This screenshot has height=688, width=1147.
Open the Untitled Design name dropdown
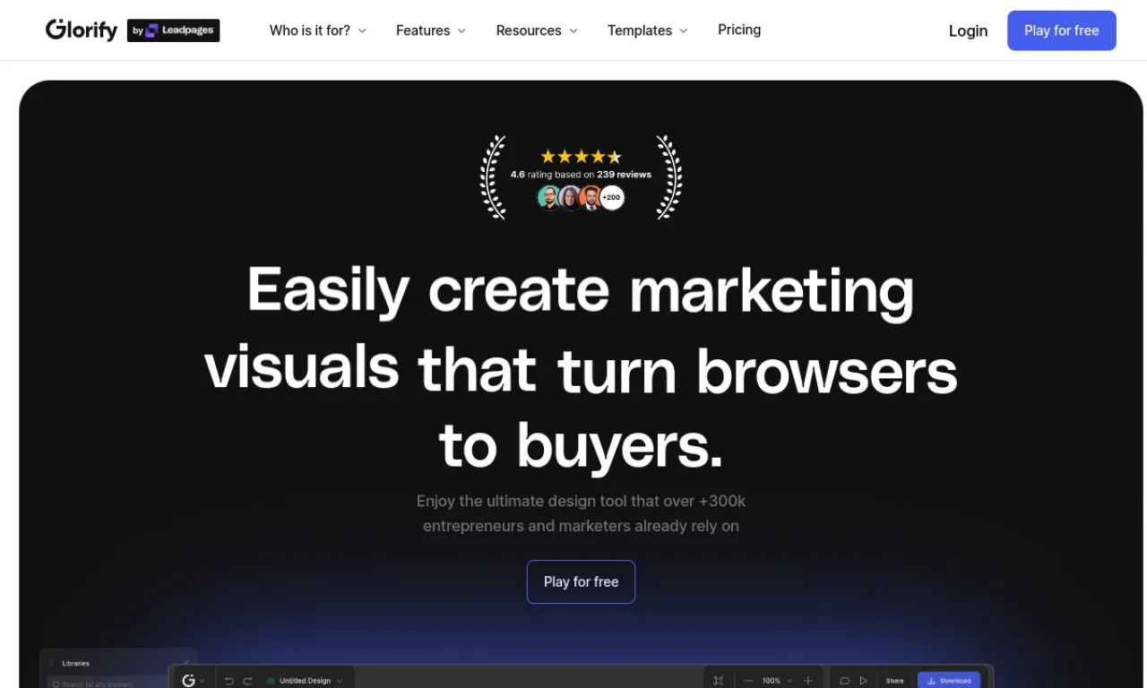pos(305,681)
